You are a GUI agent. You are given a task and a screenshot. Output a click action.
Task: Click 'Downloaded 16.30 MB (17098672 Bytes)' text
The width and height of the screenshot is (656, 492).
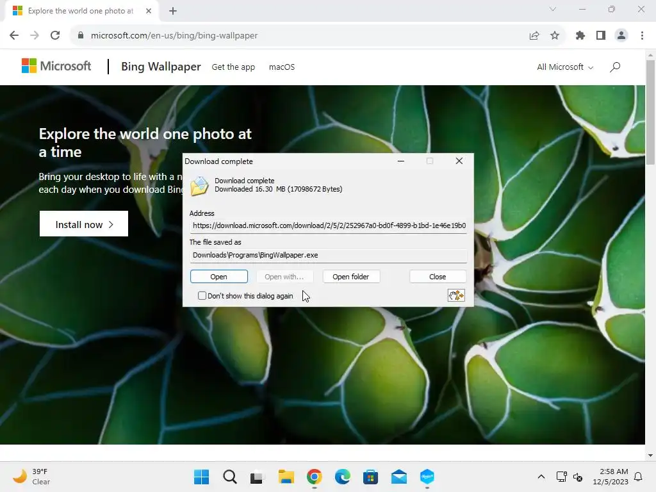click(x=278, y=189)
